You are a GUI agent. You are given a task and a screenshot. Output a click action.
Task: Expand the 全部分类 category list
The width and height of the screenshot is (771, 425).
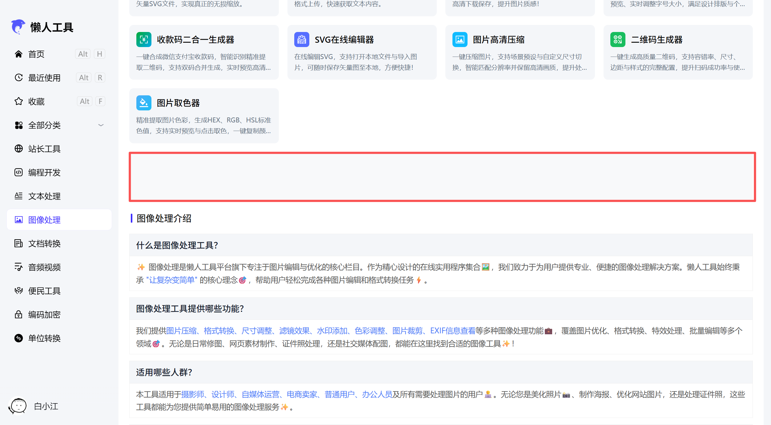point(101,125)
